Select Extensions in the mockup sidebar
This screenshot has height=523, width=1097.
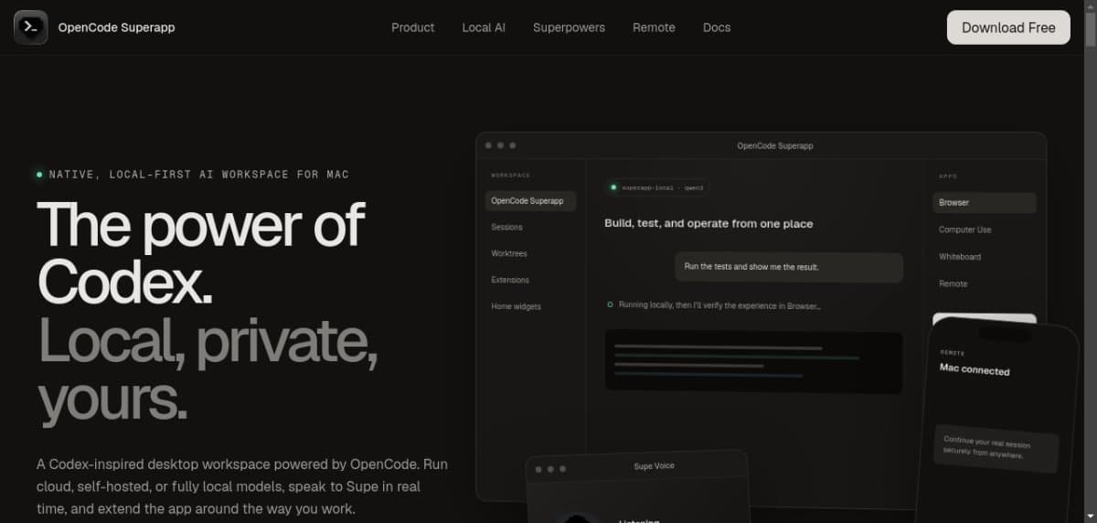coord(510,280)
